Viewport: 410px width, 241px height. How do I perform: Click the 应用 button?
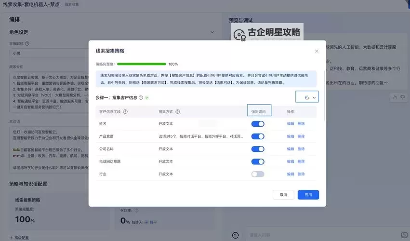click(308, 195)
